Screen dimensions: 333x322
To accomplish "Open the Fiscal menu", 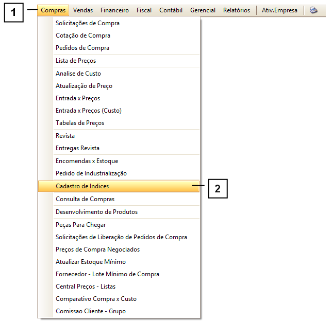I will click(144, 10).
